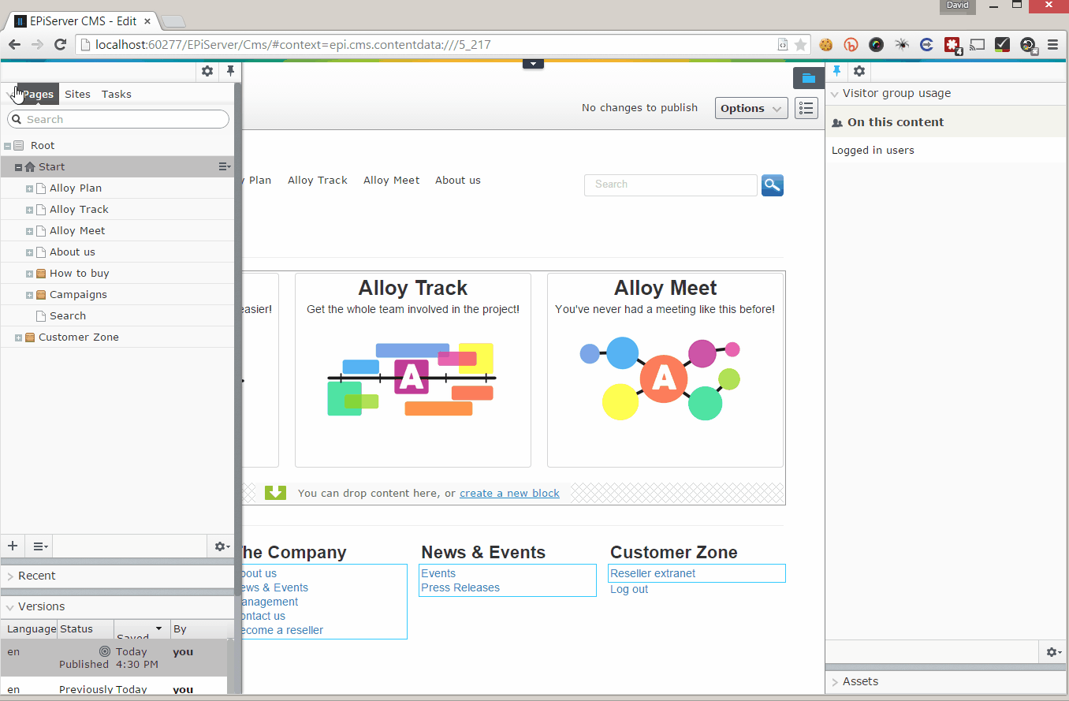Click the 'create a new block' link
The image size is (1069, 701).
coord(509,494)
